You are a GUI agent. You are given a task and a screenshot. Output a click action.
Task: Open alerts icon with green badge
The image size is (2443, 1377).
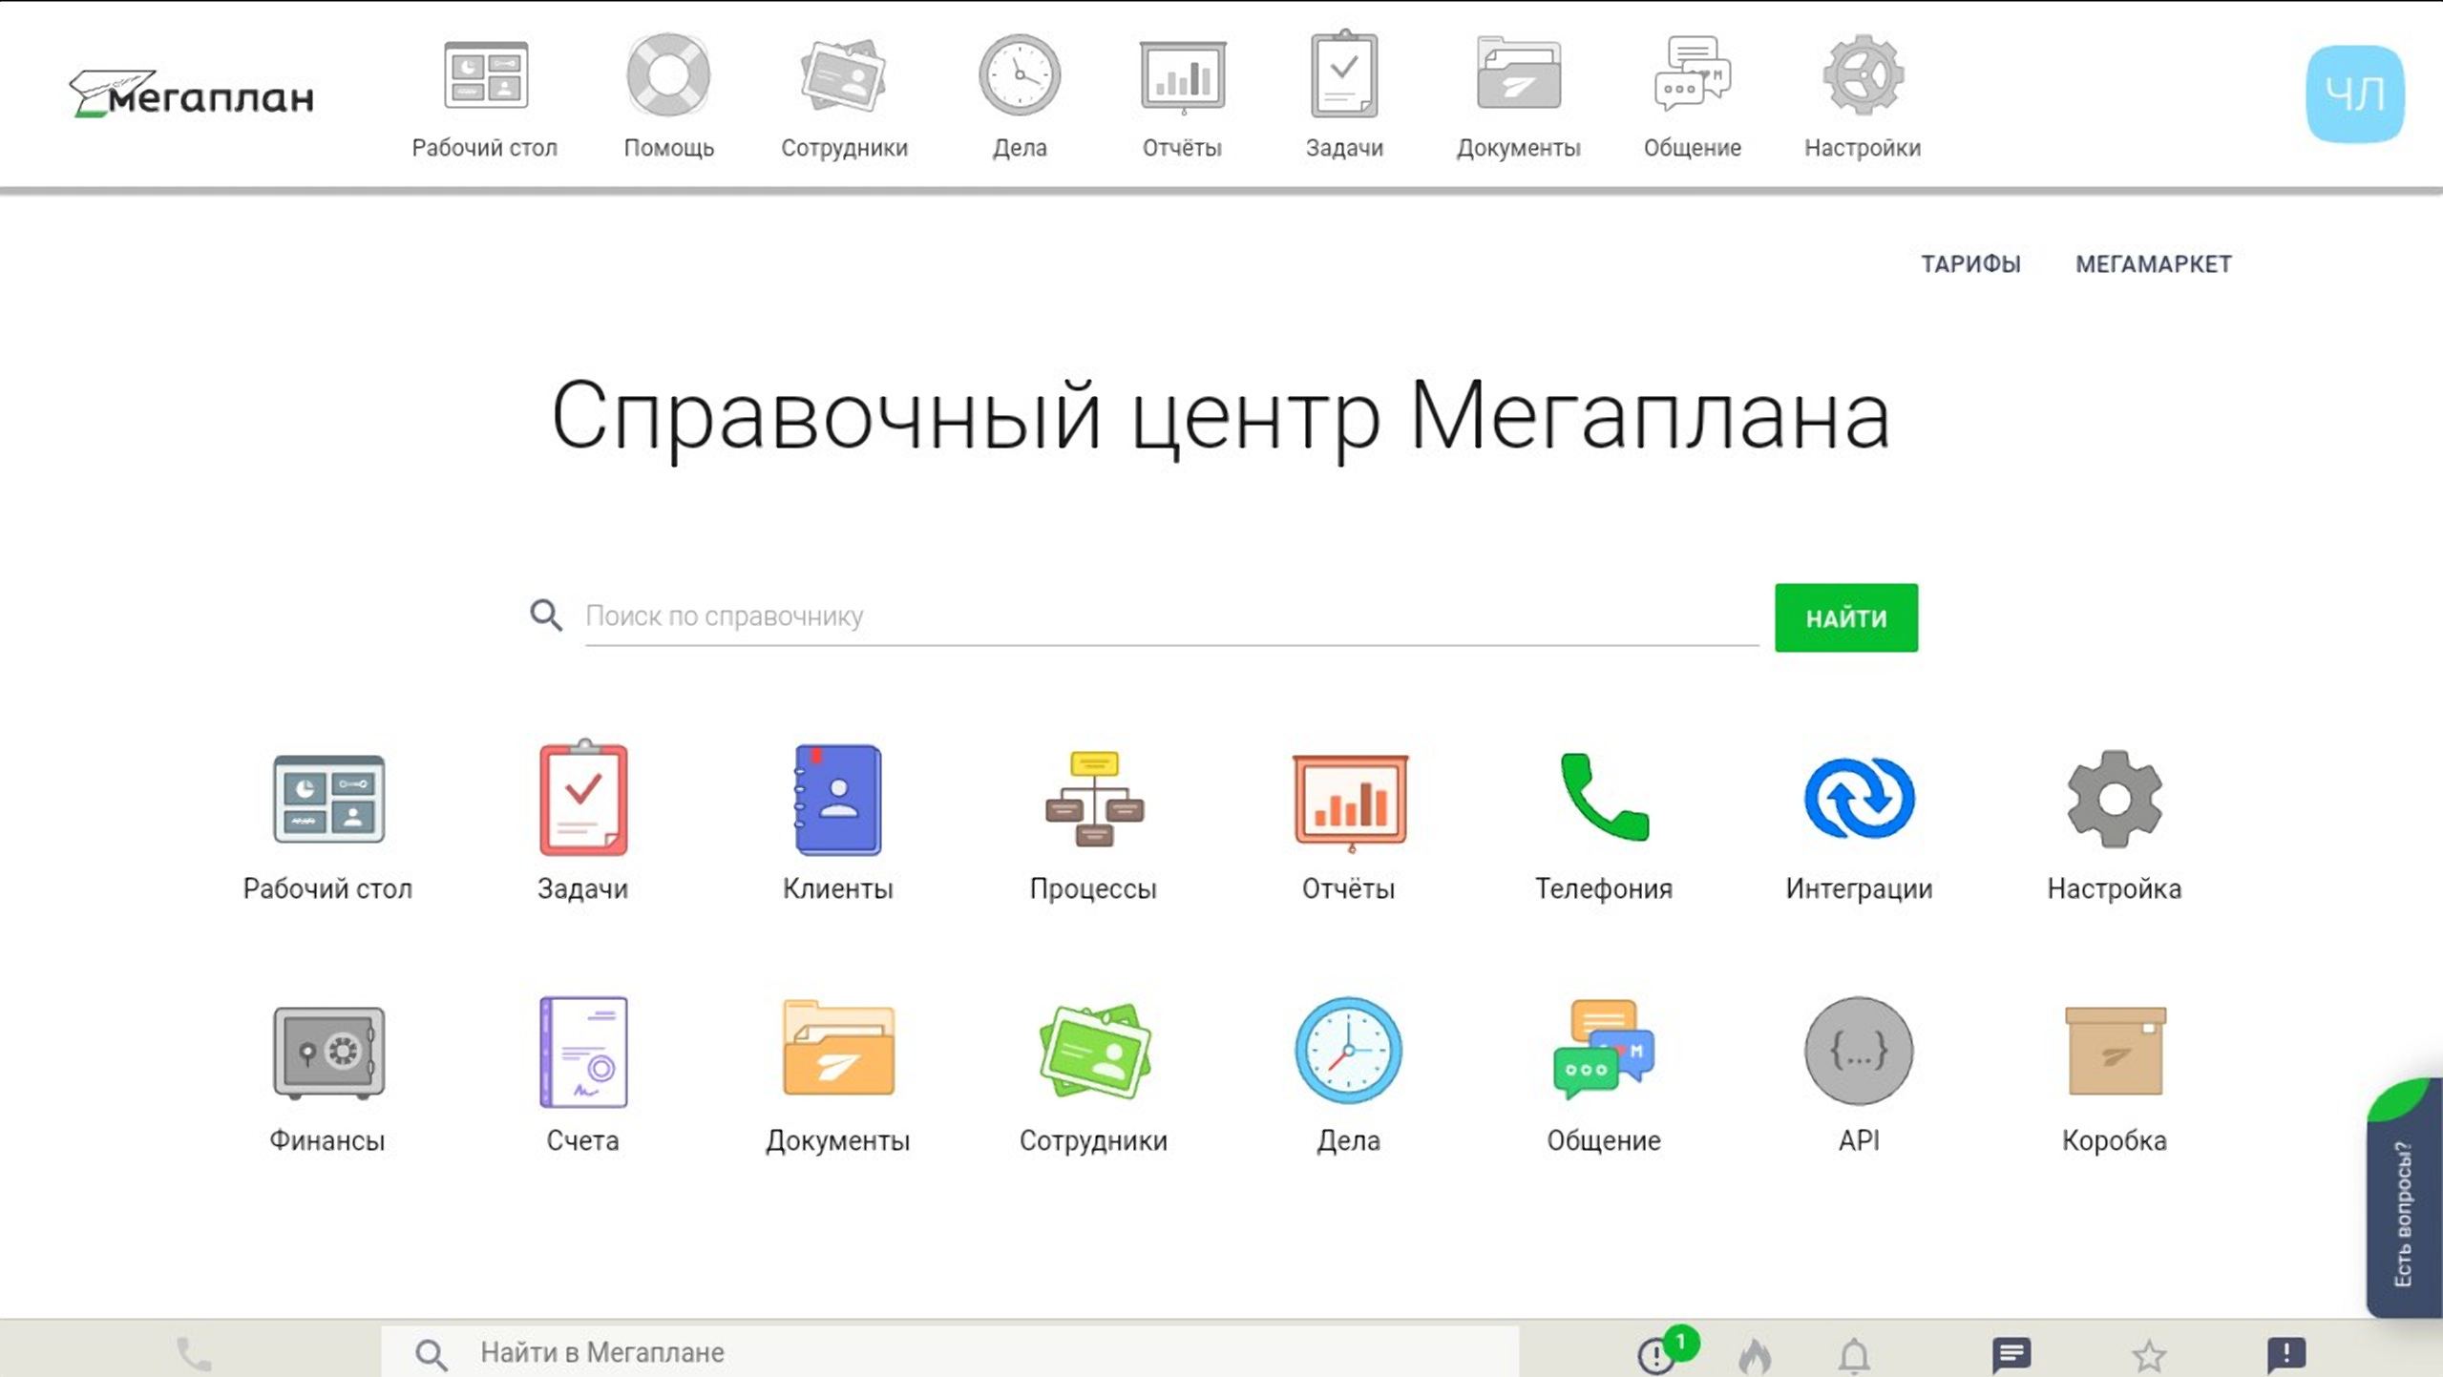(1659, 1354)
